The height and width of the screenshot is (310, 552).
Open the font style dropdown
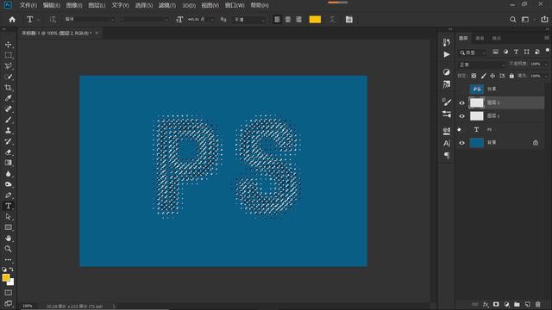pos(144,19)
